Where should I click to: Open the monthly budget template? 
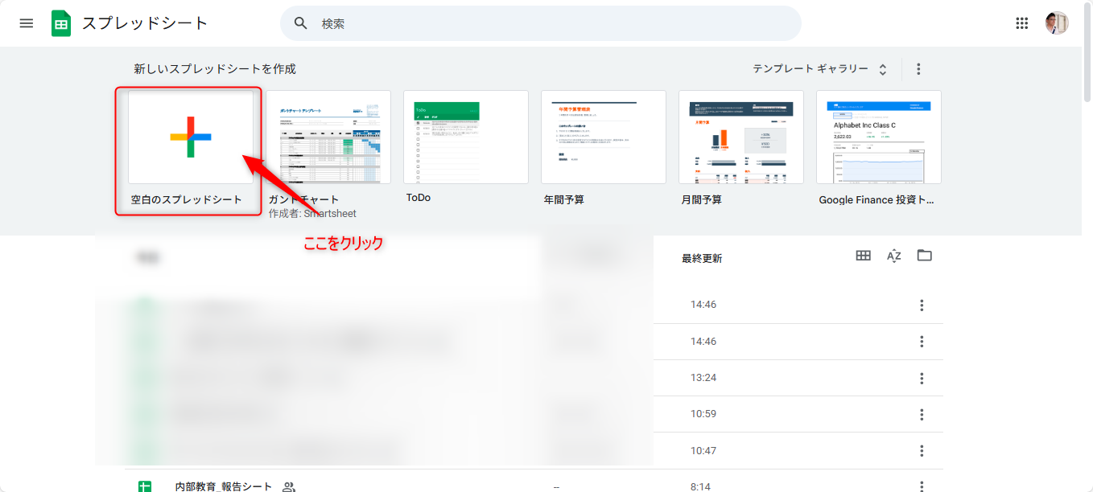click(x=740, y=137)
